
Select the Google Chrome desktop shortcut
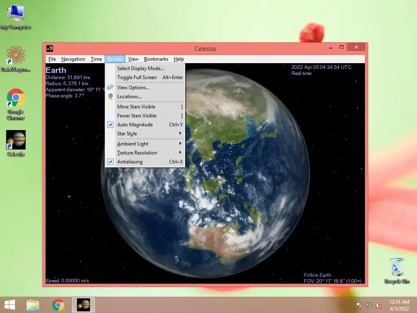pos(16,104)
